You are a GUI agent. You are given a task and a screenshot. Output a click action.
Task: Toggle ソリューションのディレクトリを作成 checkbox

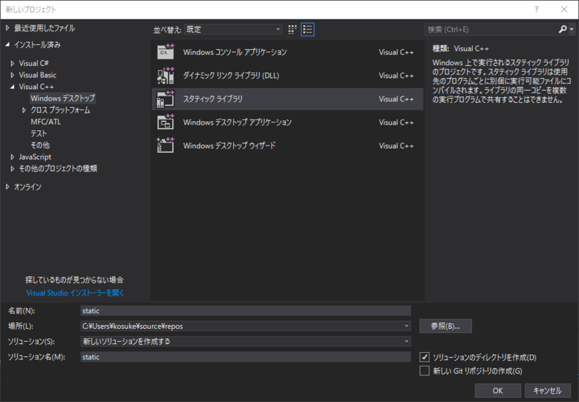click(425, 357)
